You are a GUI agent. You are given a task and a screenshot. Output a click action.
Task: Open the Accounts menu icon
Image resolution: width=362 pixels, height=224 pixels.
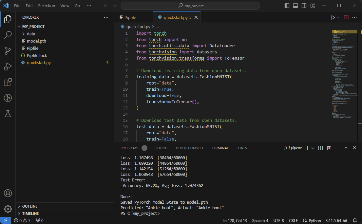coord(8,193)
